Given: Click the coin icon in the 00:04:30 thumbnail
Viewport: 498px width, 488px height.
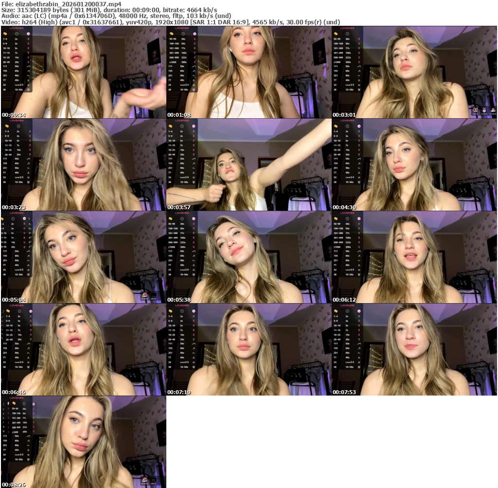Looking at the screenshot, I should tap(336, 126).
